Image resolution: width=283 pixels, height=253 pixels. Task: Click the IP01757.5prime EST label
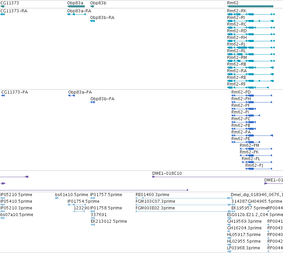point(106,195)
